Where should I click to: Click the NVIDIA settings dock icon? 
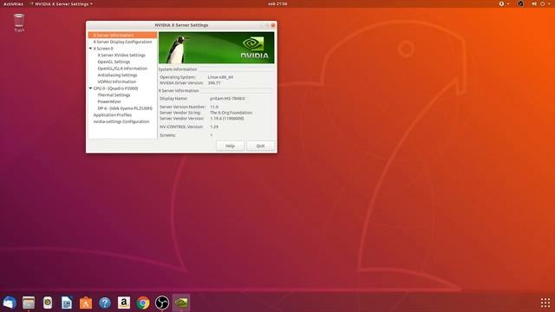tap(181, 302)
